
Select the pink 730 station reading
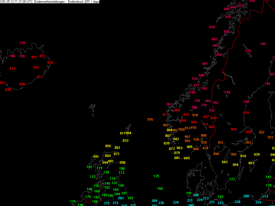pos(227,92)
